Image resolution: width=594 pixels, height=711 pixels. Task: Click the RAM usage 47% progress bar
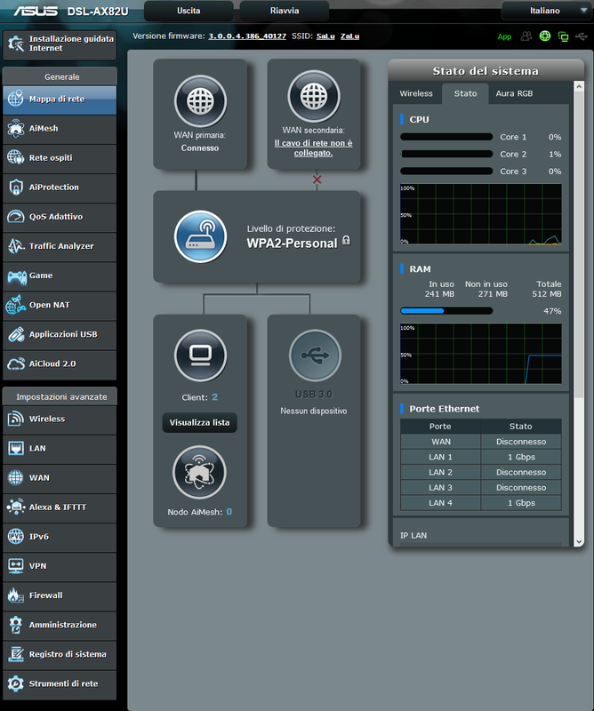(x=446, y=311)
